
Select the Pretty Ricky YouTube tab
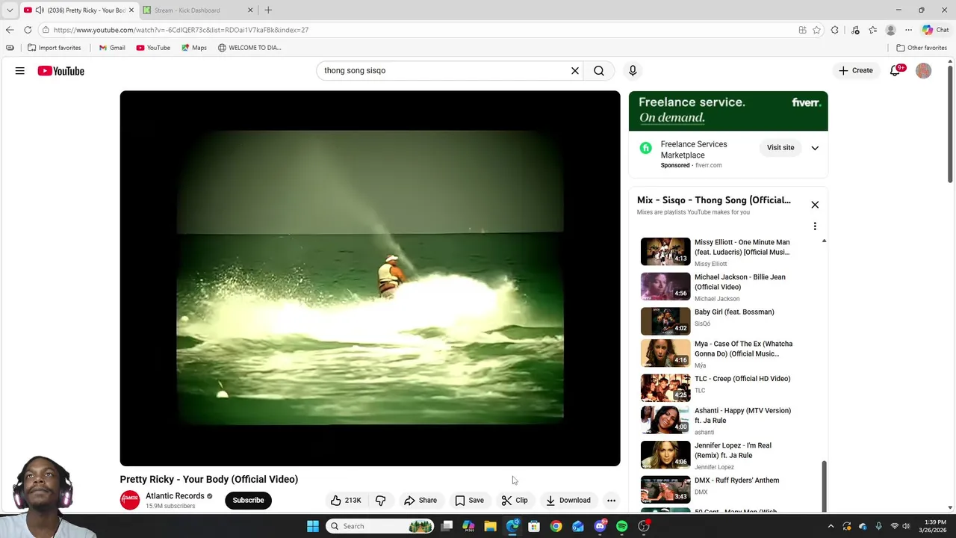coord(78,10)
